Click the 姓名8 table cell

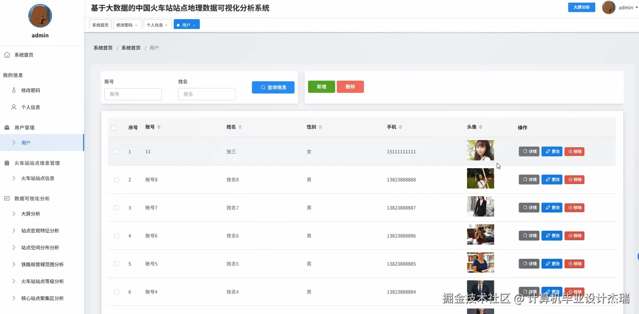[233, 180]
